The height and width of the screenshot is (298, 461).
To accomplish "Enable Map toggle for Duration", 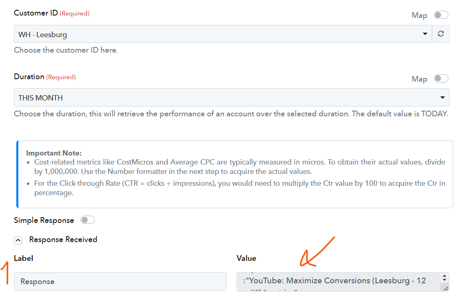I will [441, 78].
